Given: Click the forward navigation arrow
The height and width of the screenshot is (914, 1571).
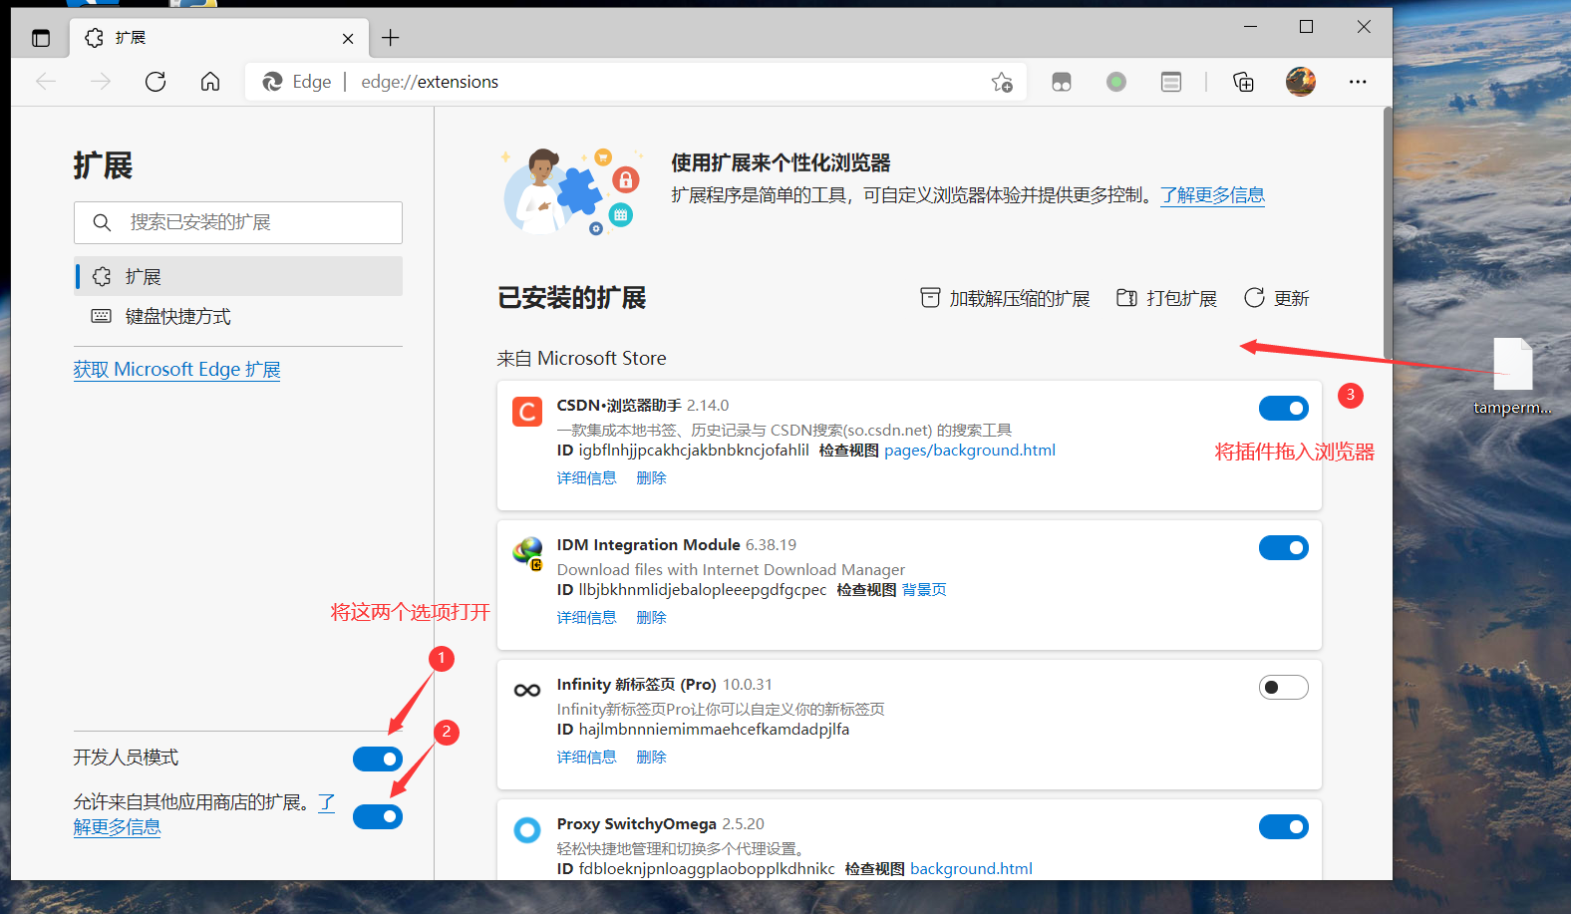Looking at the screenshot, I should [101, 82].
